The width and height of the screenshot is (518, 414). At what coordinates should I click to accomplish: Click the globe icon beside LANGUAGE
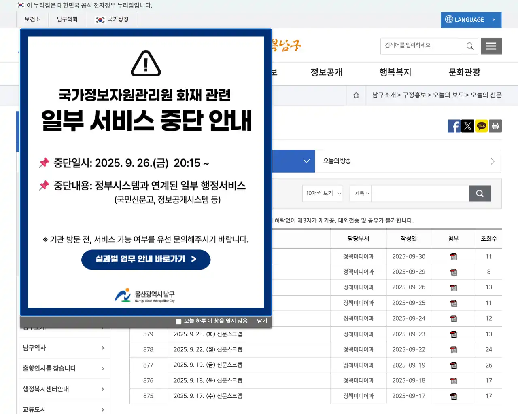click(x=449, y=19)
